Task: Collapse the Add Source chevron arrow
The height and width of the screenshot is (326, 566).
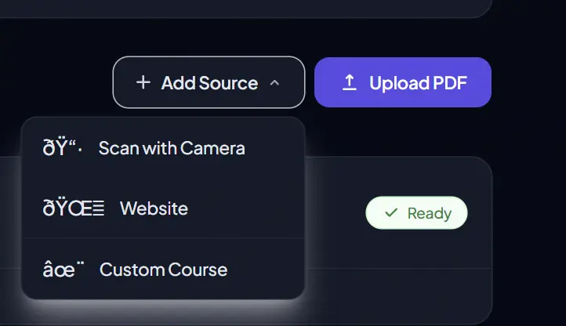Action: tap(274, 83)
